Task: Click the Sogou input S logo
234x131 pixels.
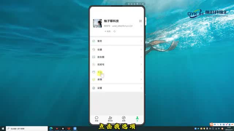Action: point(211,124)
